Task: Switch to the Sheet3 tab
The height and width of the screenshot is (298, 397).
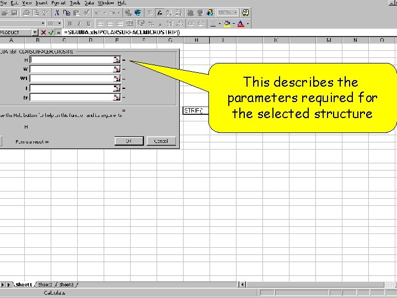Action: pos(66,285)
